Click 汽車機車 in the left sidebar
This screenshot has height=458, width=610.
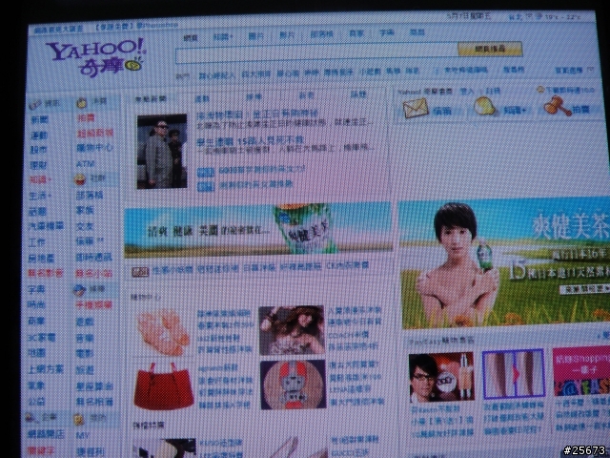pyautogui.click(x=46, y=226)
